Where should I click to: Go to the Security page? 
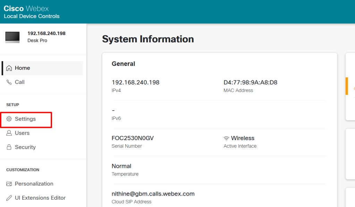click(25, 147)
